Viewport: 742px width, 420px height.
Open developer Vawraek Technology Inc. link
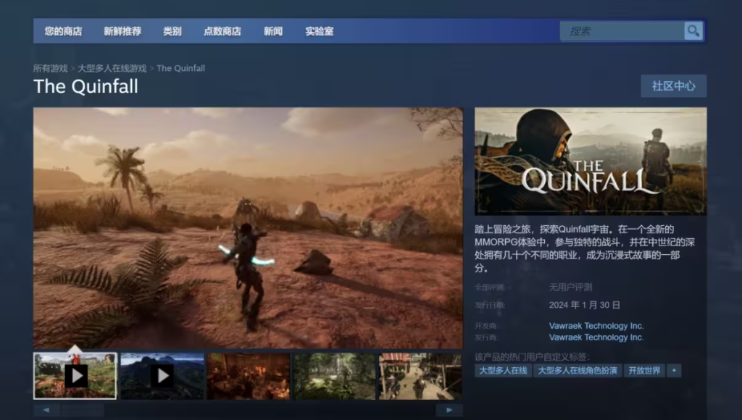pos(596,326)
